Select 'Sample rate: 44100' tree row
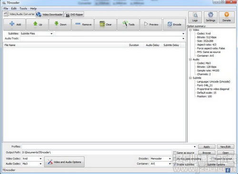Viewport: 238px width, 174px height. click(208, 71)
